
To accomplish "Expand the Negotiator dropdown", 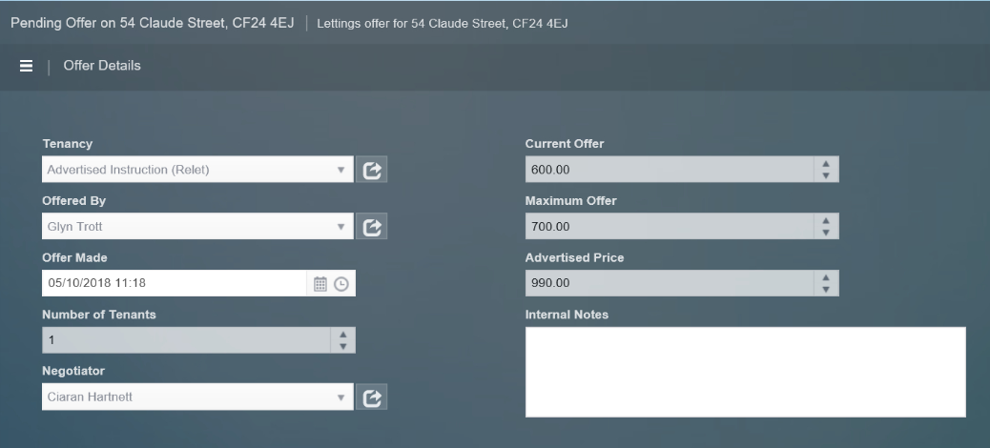I will [x=340, y=397].
